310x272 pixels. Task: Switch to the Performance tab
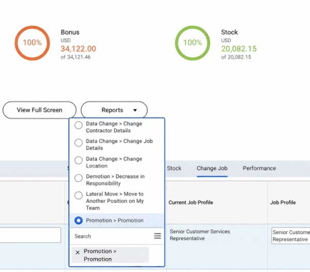coord(259,169)
